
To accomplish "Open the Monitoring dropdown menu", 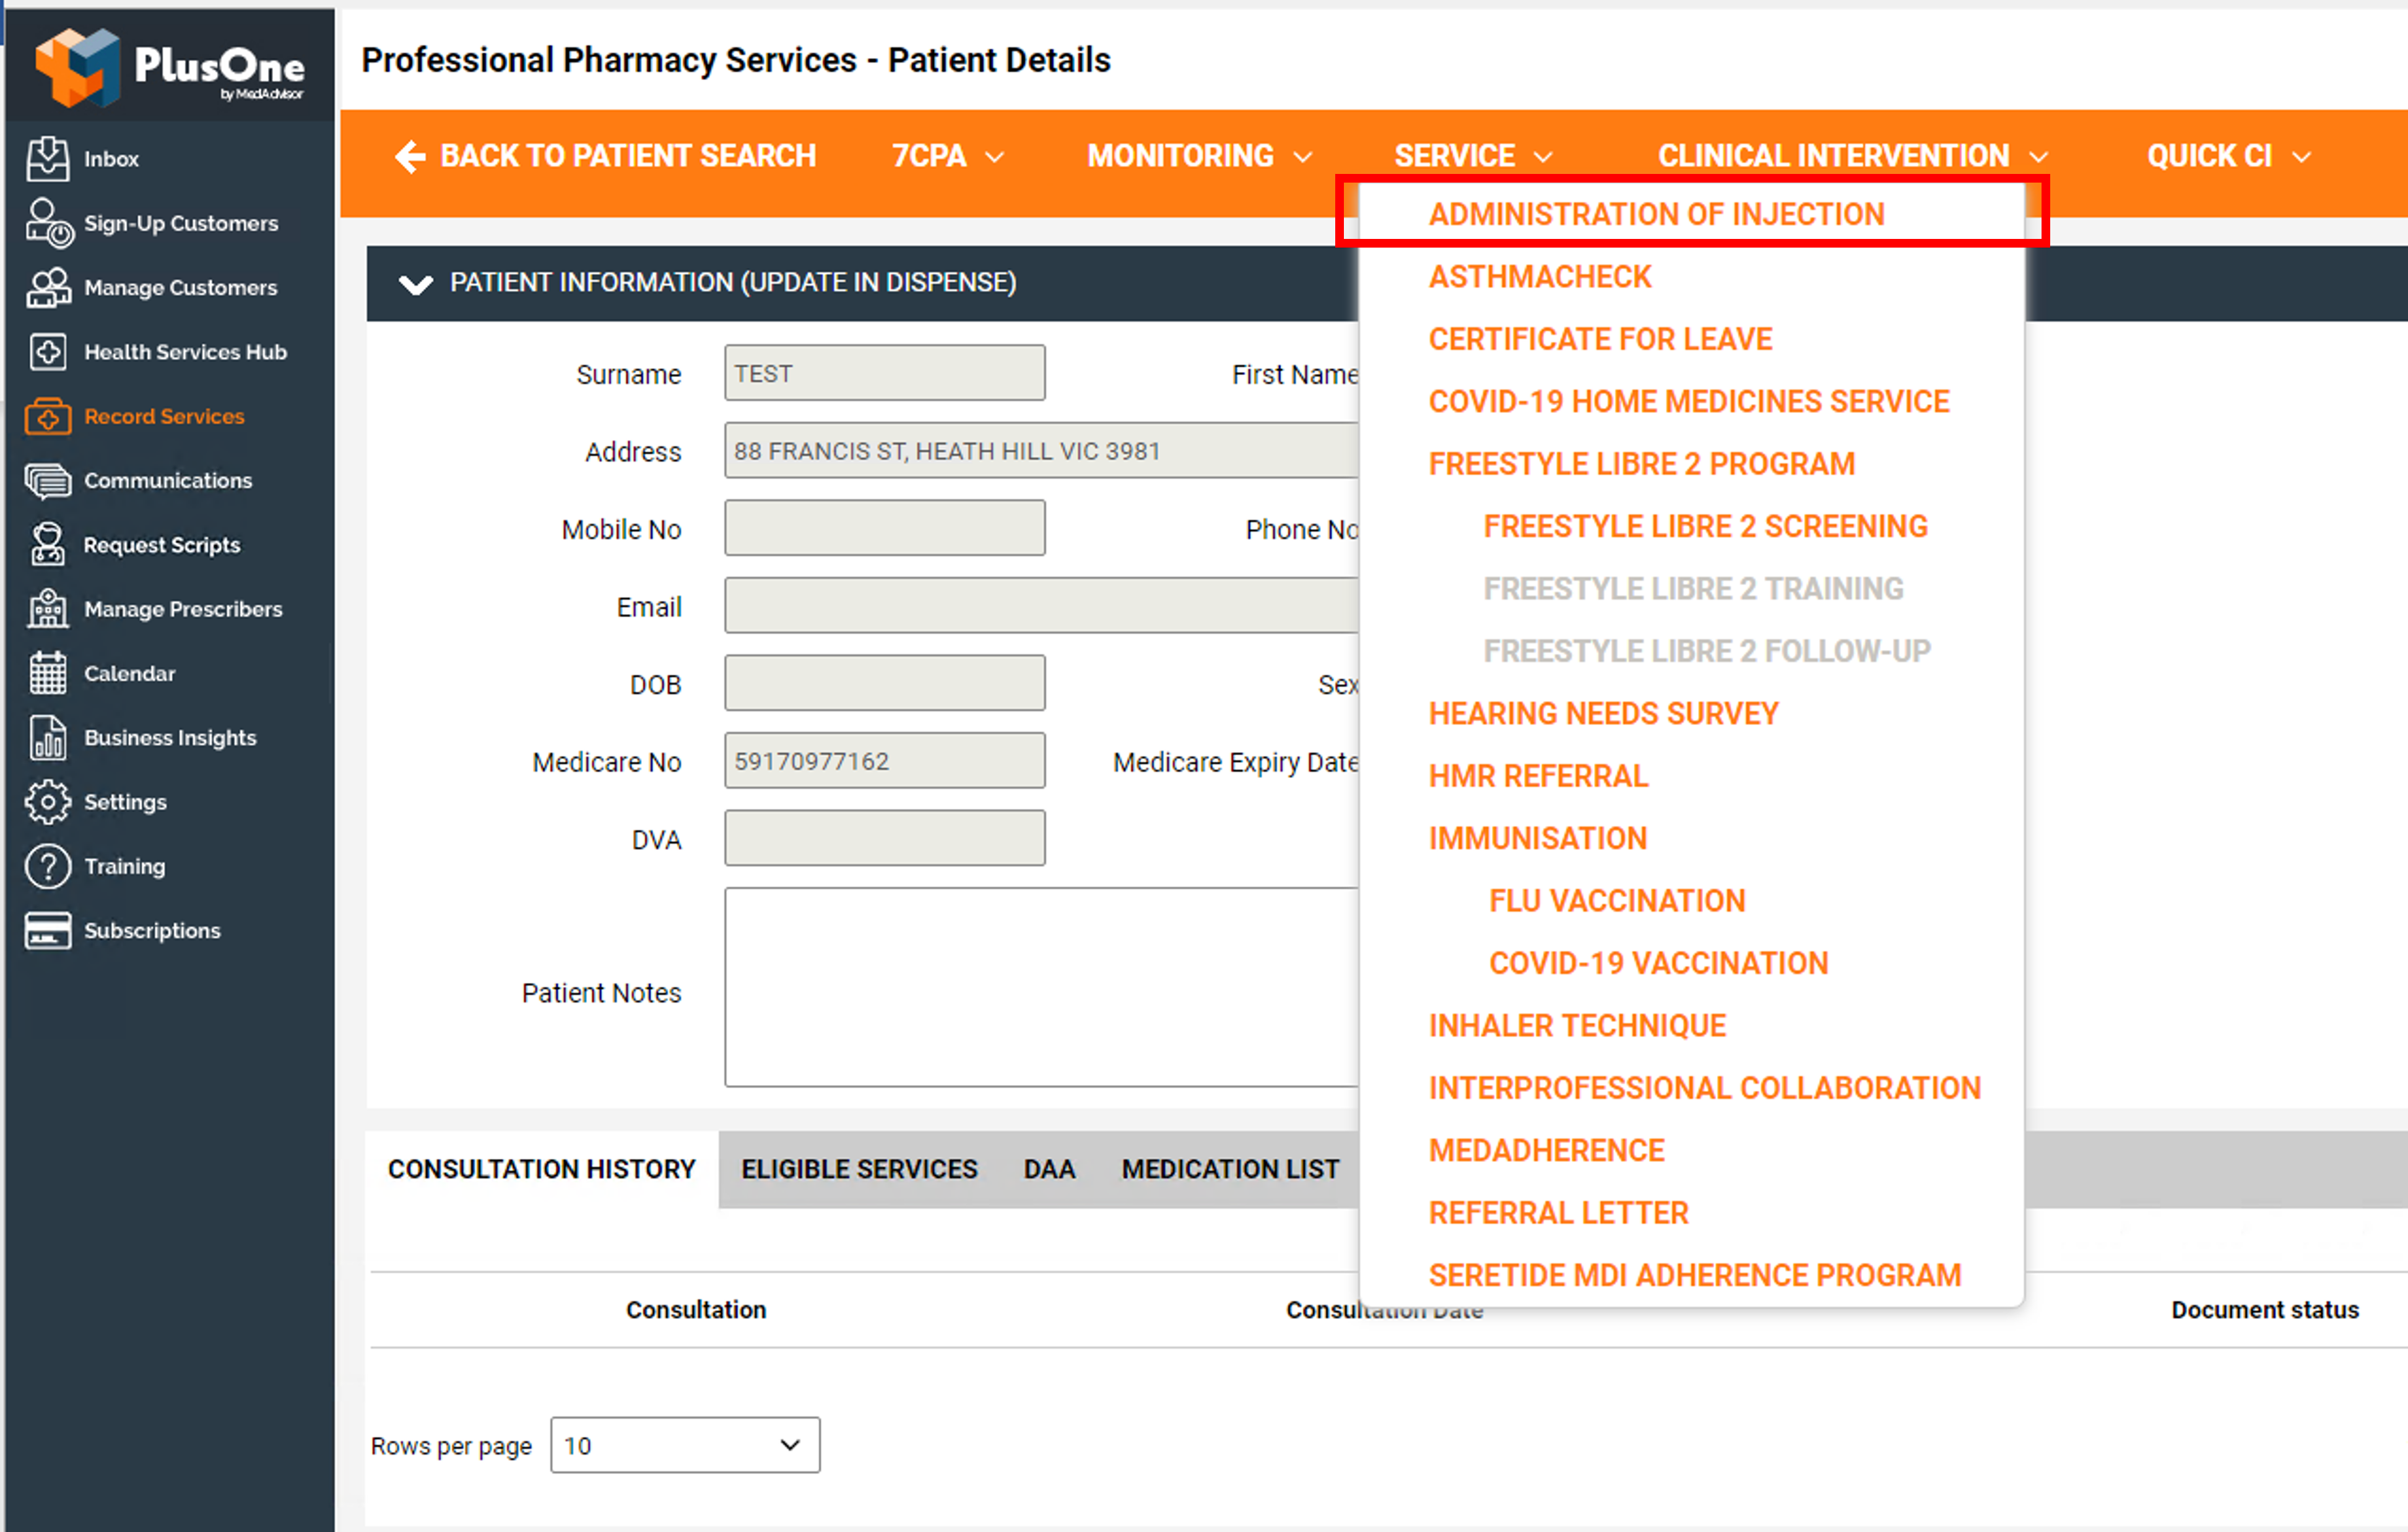I will [x=1199, y=156].
